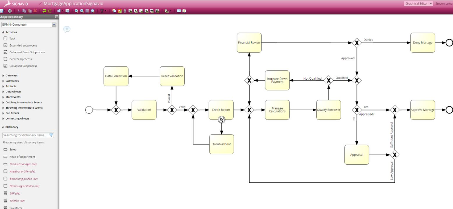This screenshot has height=209, width=453.
Task: Open the comments speech bubble toolbar icon
Action: pyautogui.click(x=114, y=11)
